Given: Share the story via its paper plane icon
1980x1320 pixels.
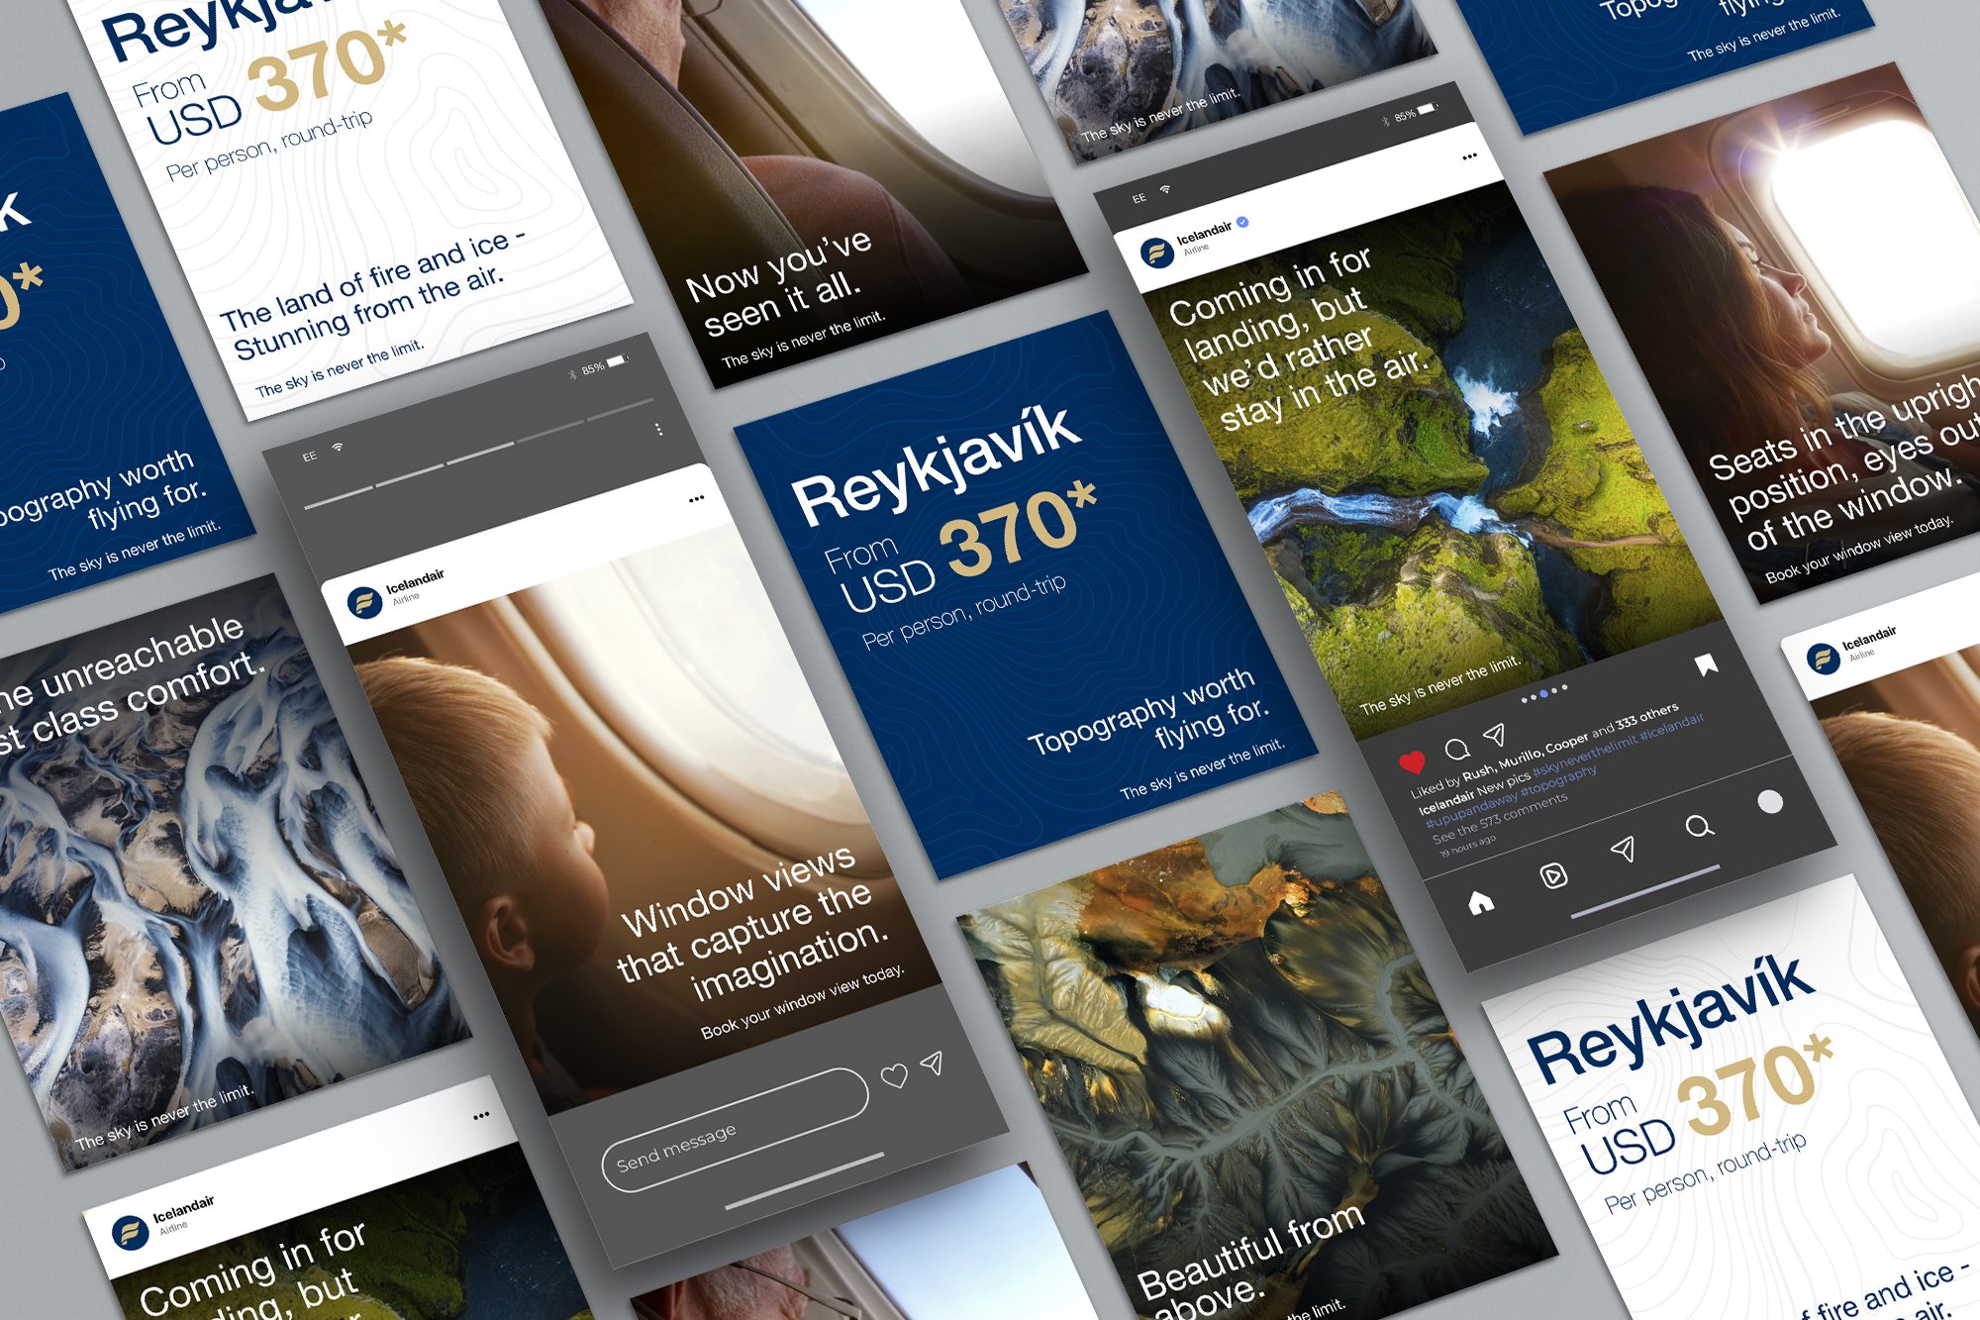Looking at the screenshot, I should pos(932,1063).
